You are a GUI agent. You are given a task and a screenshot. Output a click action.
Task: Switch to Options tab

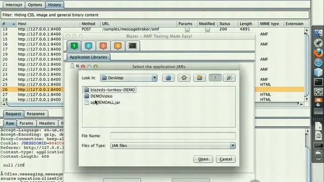(x=35, y=5)
